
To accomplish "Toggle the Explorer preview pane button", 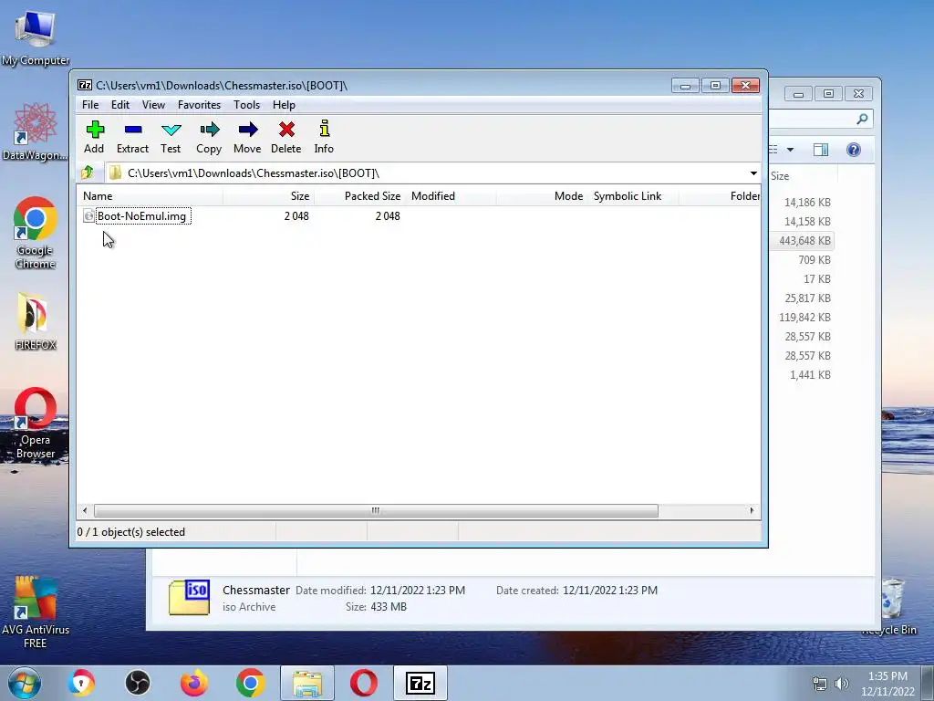I will click(x=821, y=150).
